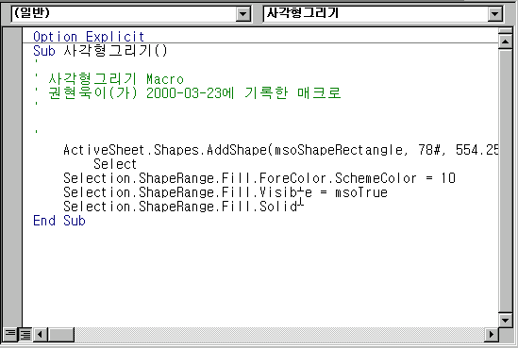Click the vertical scrollbar up arrow
The image size is (518, 348).
pos(505,41)
